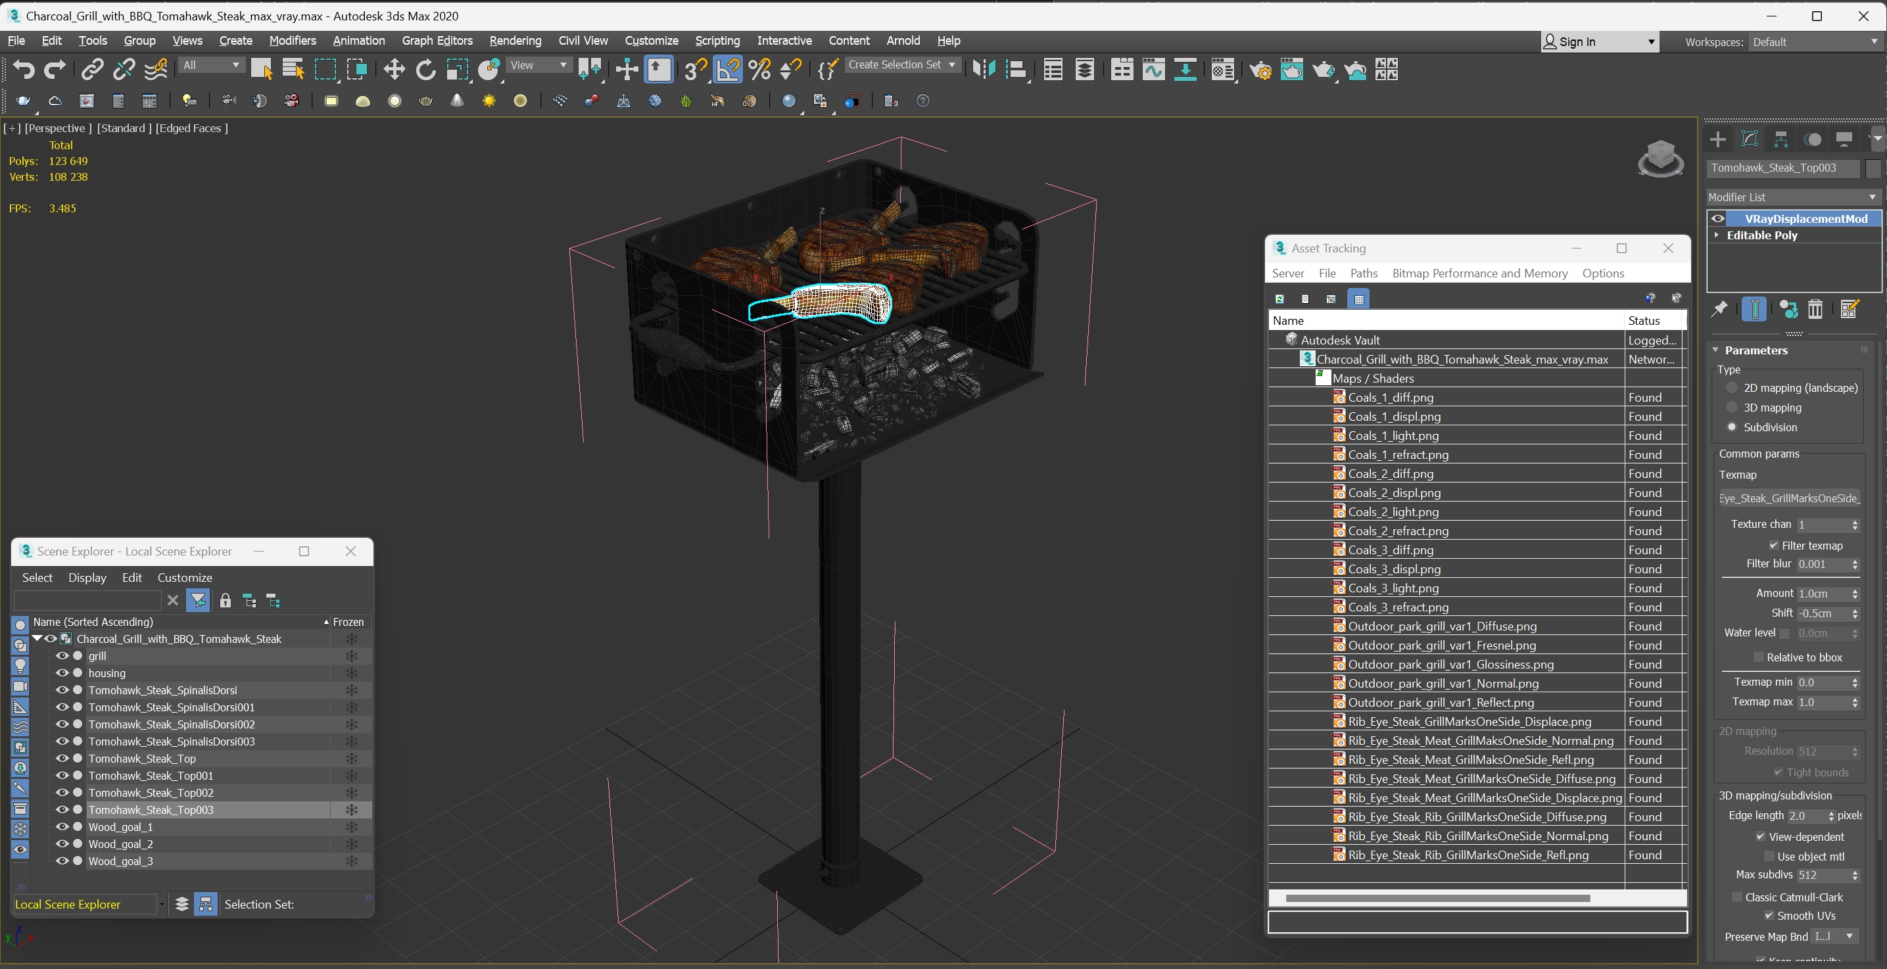Open the Create Selection Set dropdown
This screenshot has width=1887, height=969.
click(901, 64)
